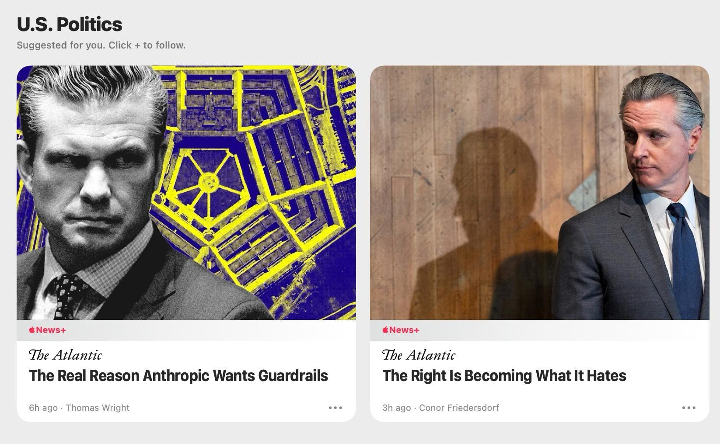
Task: Open "The Real Reason Anthropic Wants Guardrails" headline
Action: 178,376
